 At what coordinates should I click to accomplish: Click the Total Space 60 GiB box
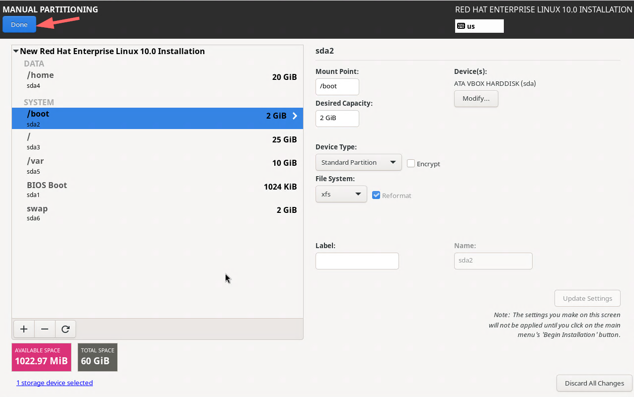[x=97, y=357]
